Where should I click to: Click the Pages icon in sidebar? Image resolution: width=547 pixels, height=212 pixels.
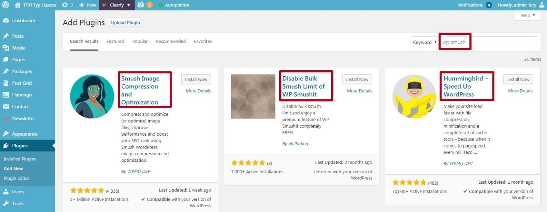(6, 60)
